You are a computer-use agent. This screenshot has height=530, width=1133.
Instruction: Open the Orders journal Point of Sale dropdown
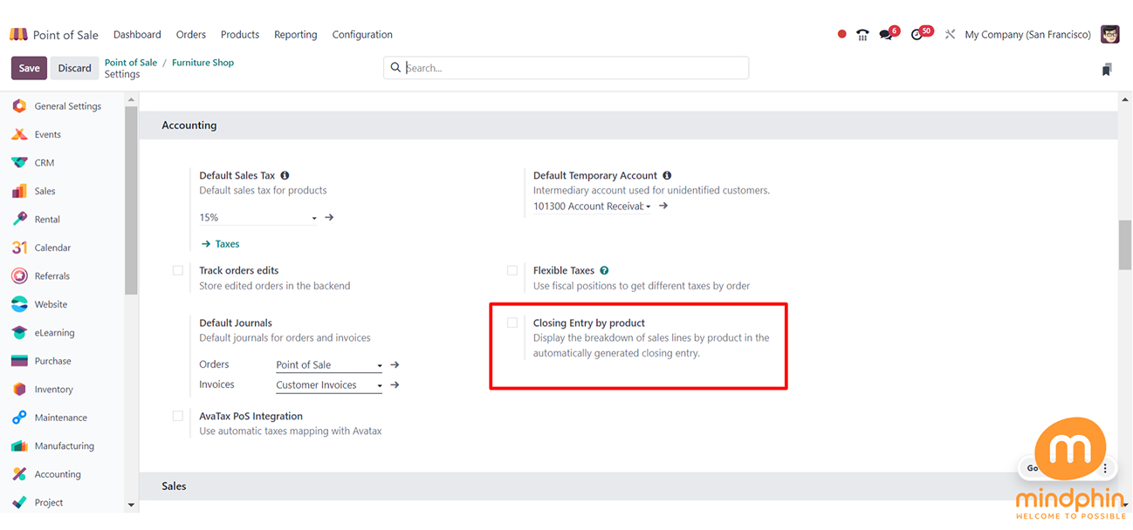click(328, 365)
